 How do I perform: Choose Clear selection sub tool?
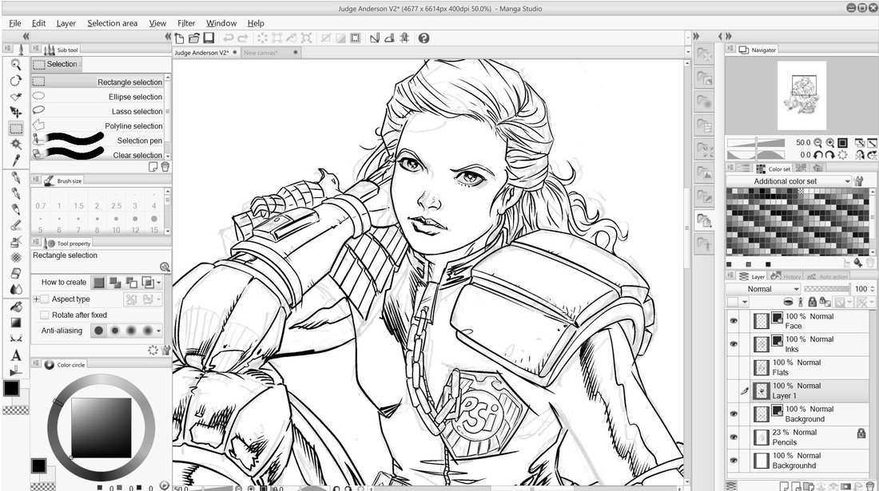tap(97, 155)
